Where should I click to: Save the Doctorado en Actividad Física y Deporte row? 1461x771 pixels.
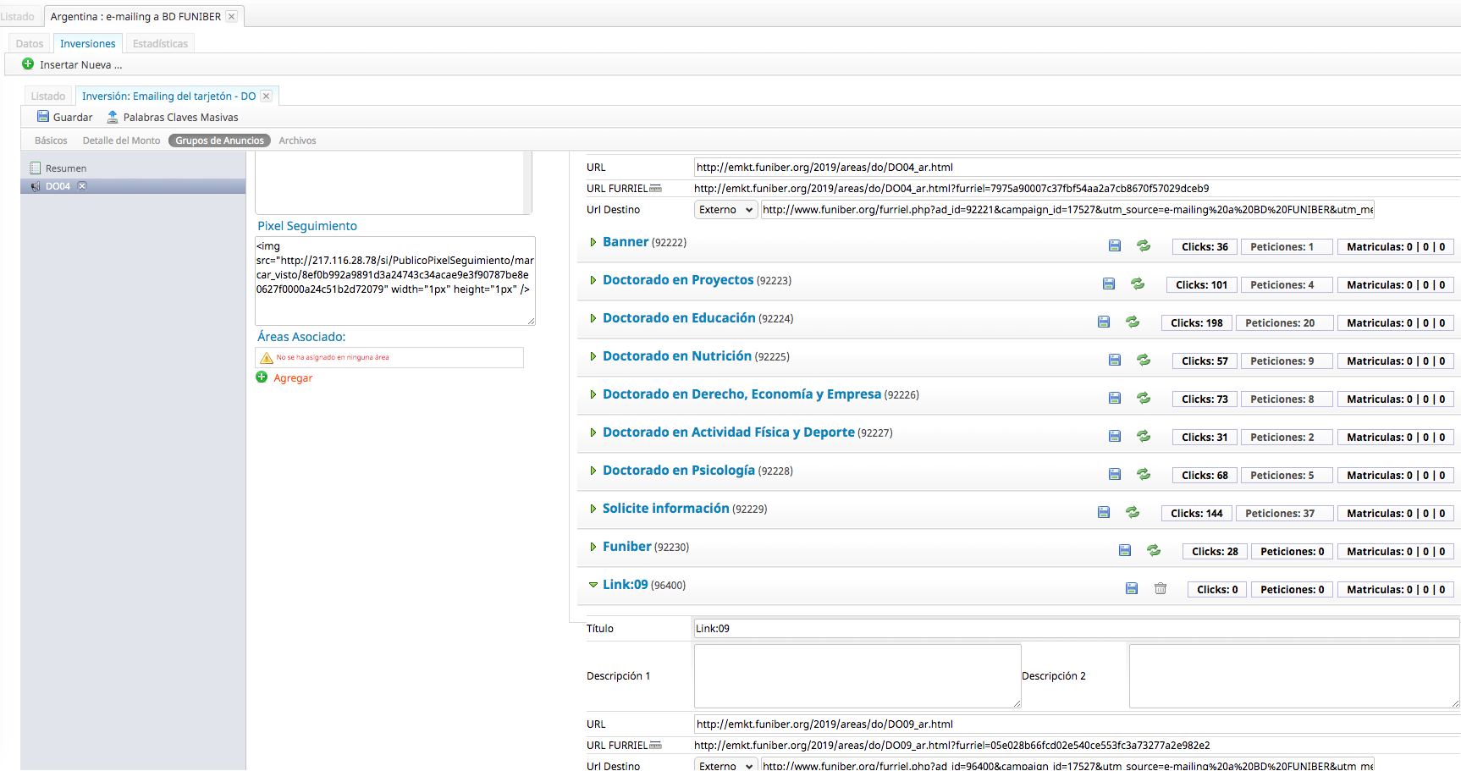coord(1114,436)
